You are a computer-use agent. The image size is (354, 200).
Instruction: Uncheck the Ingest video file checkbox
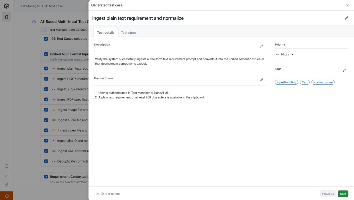[x=46, y=130]
